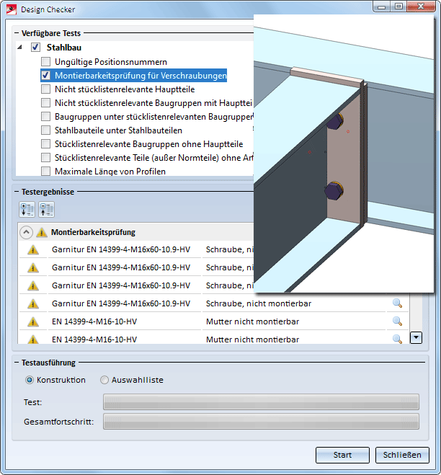The width and height of the screenshot is (441, 475).
Task: Click magnifier in last 'Mutter nicht montierbar' row
Action: 397,339
